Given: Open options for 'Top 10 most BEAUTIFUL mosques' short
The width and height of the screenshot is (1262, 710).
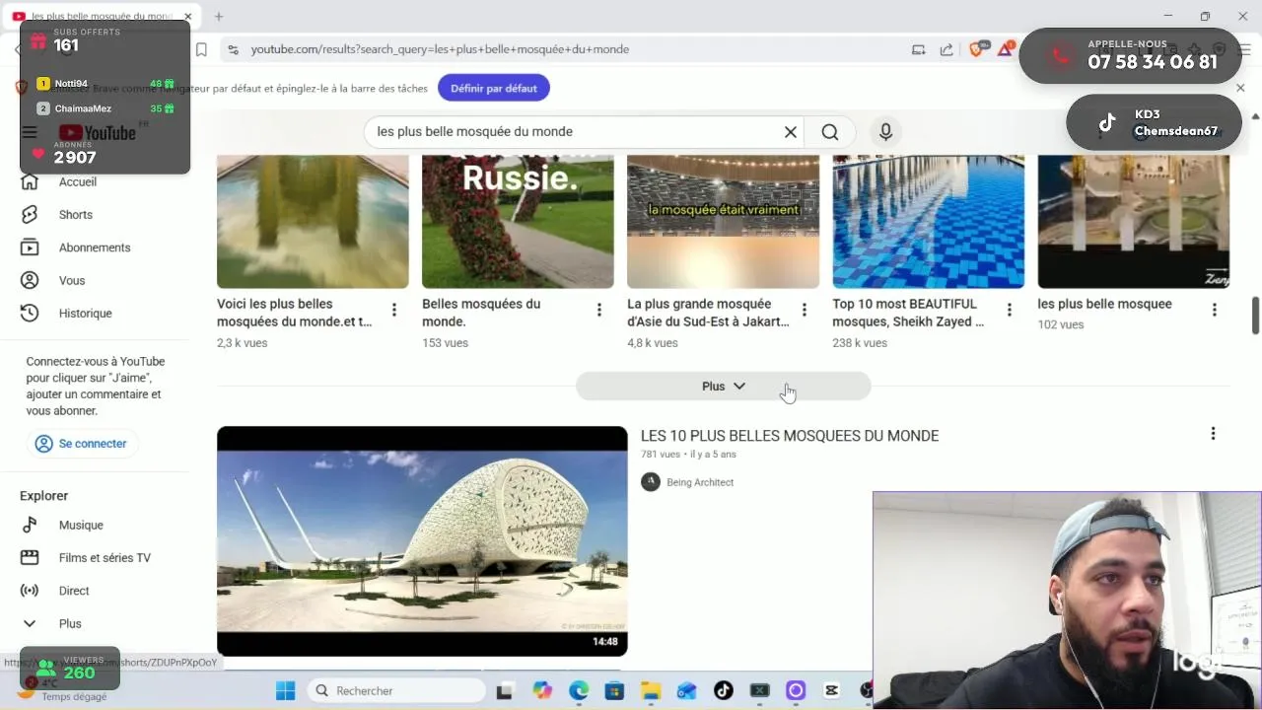Looking at the screenshot, I should coord(1009,310).
